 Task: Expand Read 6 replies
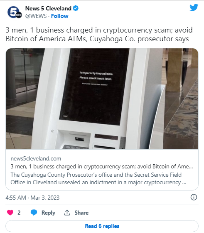pos(102,226)
